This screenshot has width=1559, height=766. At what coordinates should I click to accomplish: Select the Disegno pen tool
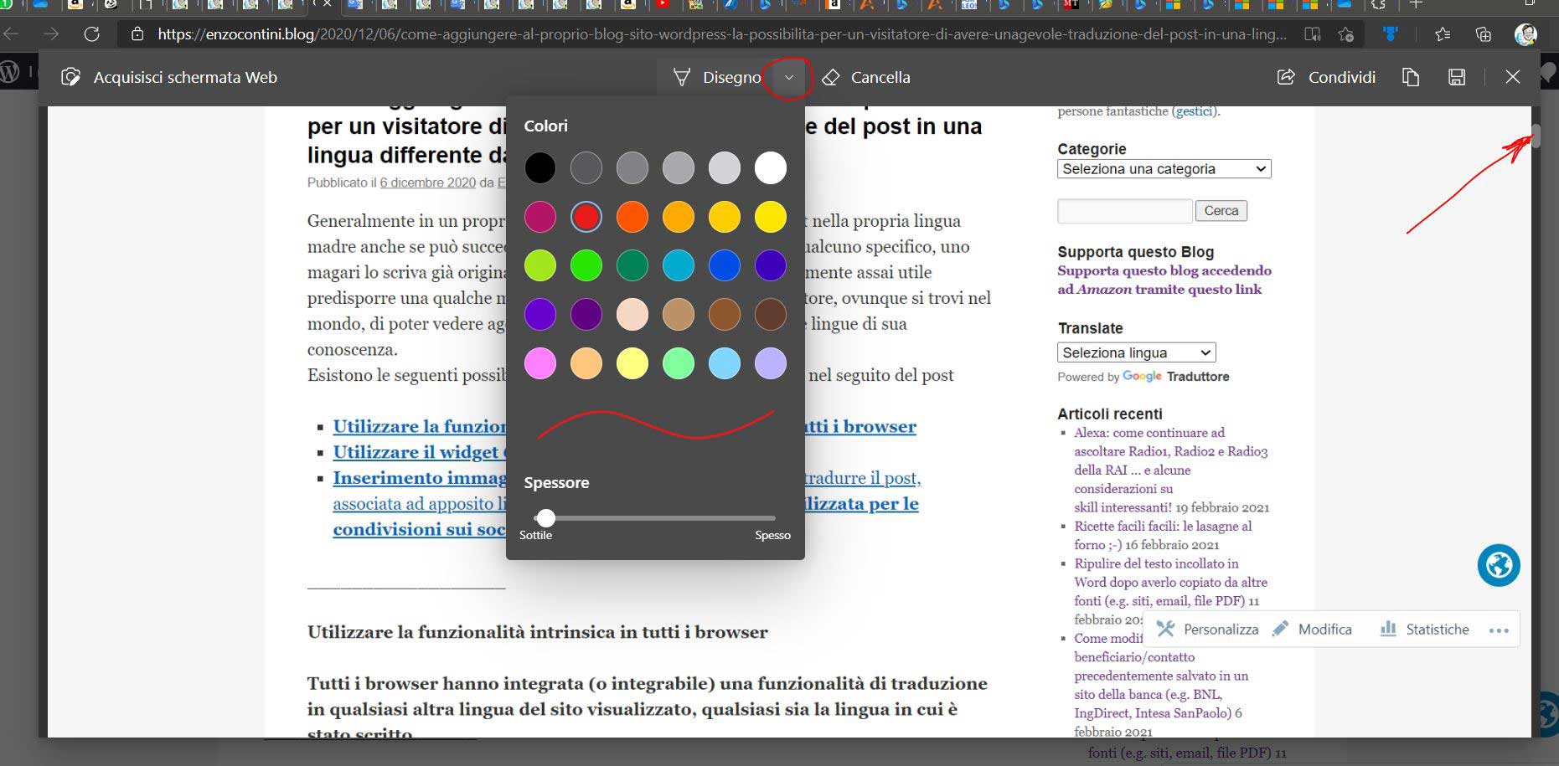pyautogui.click(x=717, y=77)
